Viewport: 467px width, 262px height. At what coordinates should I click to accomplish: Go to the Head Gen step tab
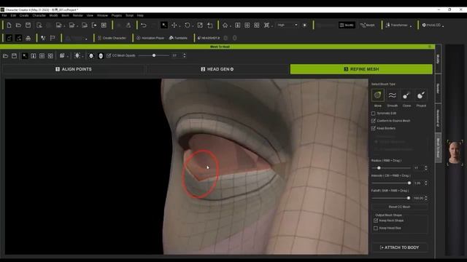(217, 69)
